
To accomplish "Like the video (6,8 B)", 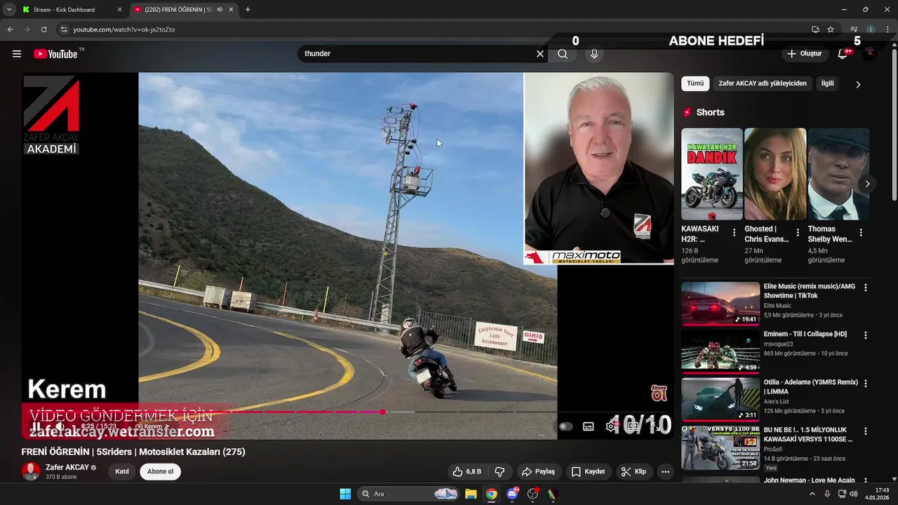I will 467,471.
